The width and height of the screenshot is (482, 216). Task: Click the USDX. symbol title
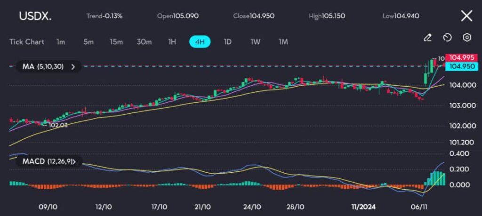[35, 16]
